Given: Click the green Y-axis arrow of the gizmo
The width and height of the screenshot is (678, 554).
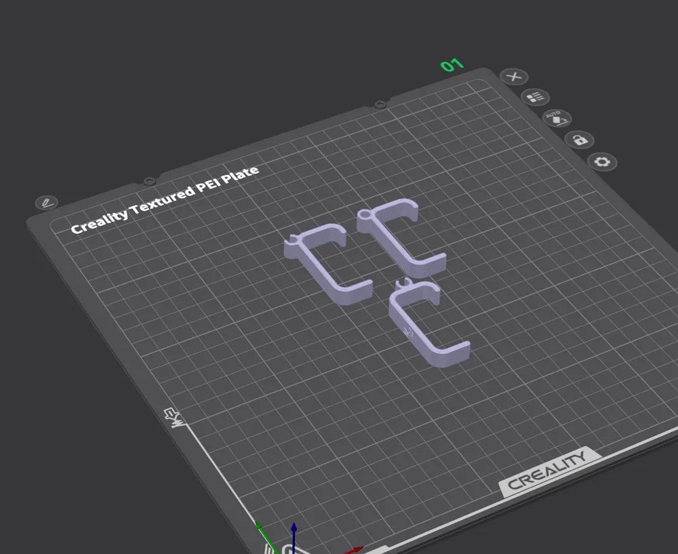Looking at the screenshot, I should 259,526.
